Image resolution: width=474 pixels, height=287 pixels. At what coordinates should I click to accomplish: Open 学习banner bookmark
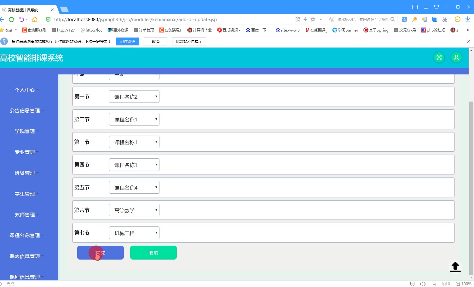345,30
